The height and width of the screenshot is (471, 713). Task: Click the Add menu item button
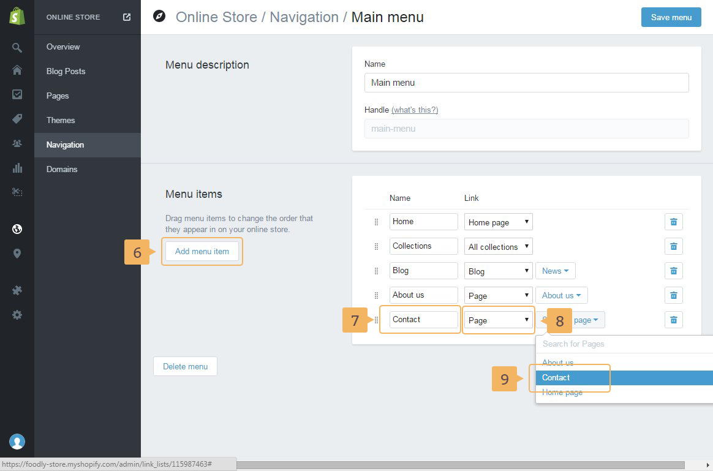coord(202,251)
